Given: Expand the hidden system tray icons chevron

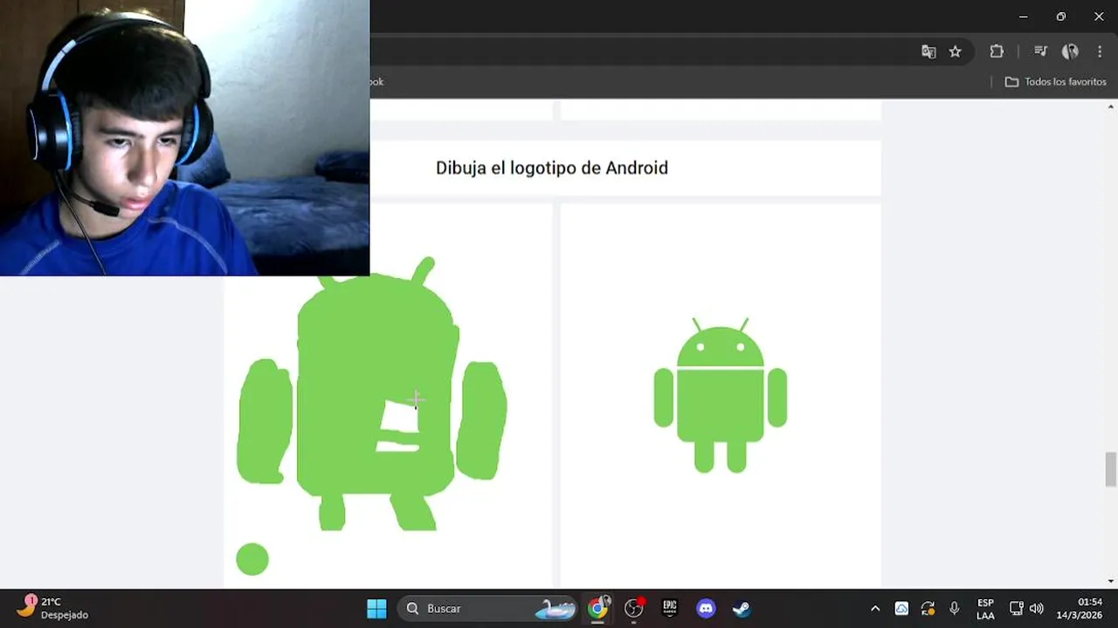Looking at the screenshot, I should (875, 609).
